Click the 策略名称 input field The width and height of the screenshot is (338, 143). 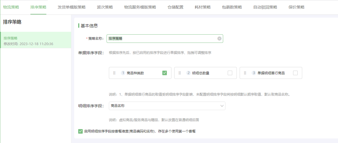[x=165, y=39]
